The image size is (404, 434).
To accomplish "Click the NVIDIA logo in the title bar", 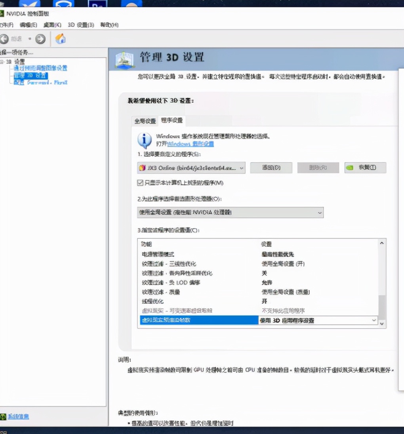I will pos(3,13).
